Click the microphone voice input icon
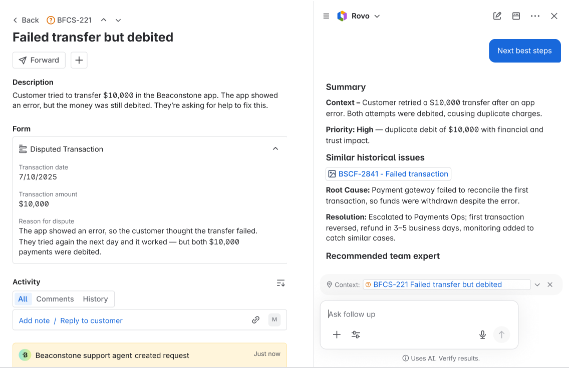The image size is (569, 368). (x=482, y=334)
